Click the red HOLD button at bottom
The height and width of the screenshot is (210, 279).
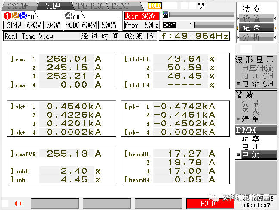click(210, 204)
